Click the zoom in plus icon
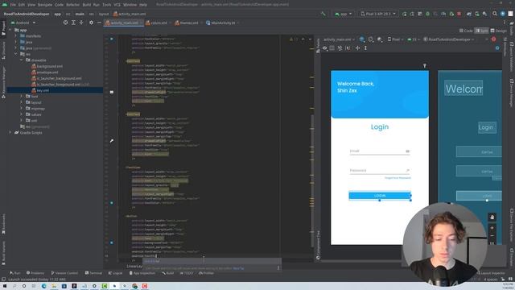The image size is (515, 290). (492, 228)
